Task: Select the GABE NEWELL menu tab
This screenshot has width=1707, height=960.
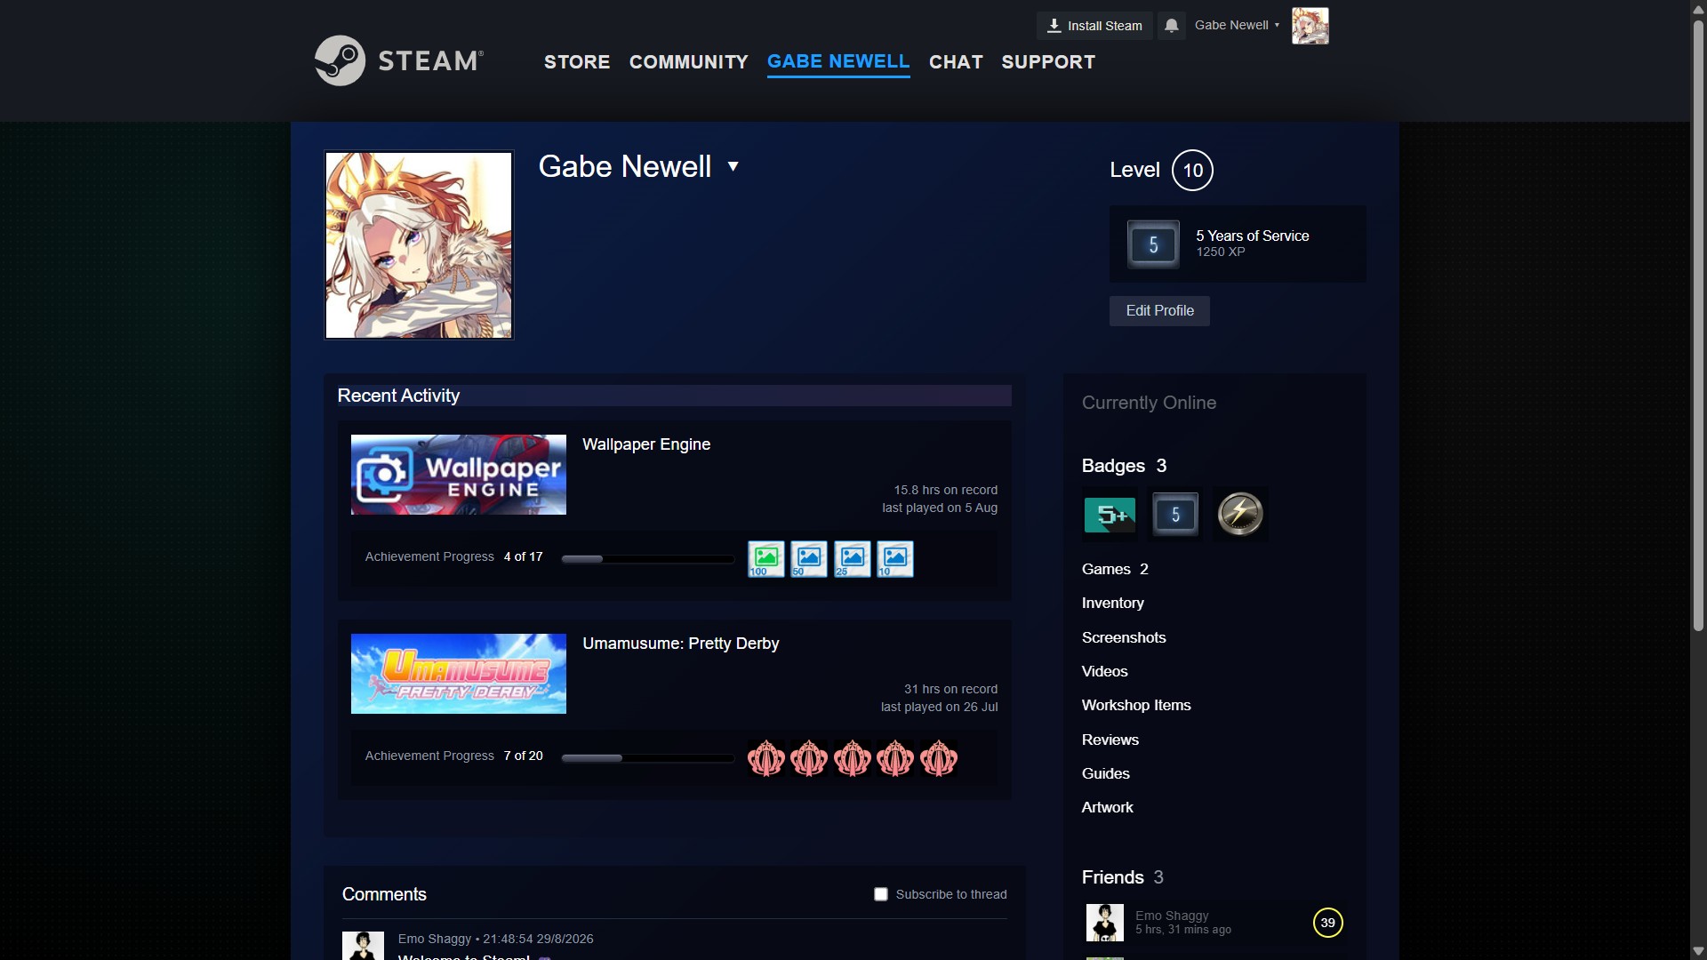Action: (x=838, y=62)
